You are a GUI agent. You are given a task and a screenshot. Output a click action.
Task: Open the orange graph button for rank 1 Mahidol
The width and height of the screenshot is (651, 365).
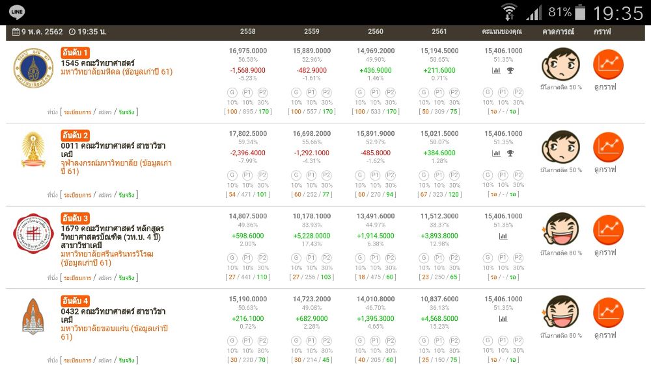608,64
